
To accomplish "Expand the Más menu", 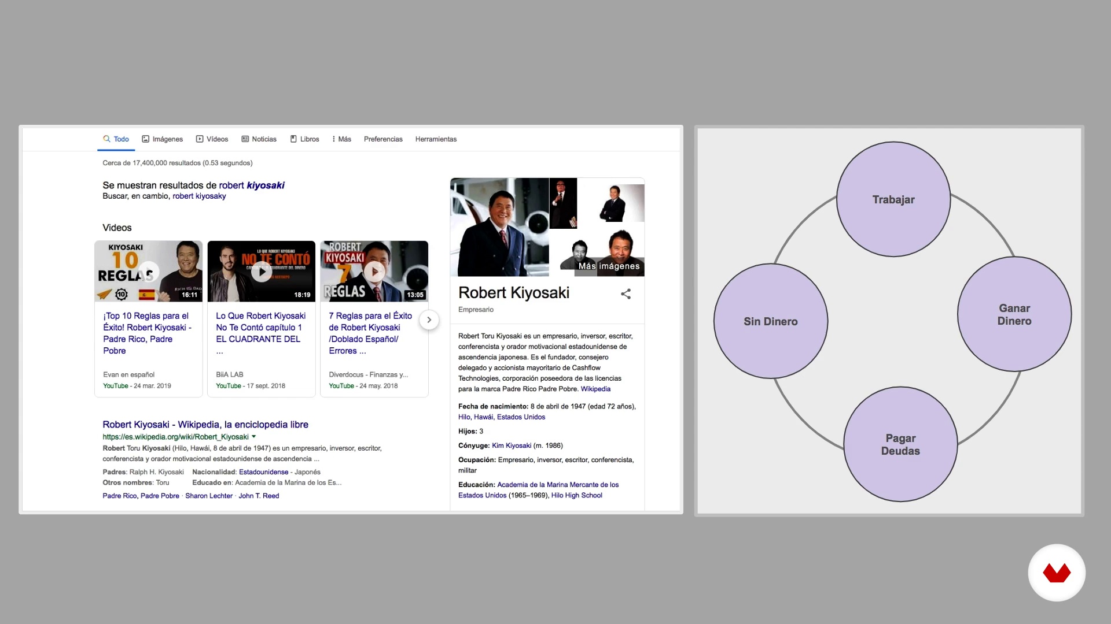I will click(341, 139).
